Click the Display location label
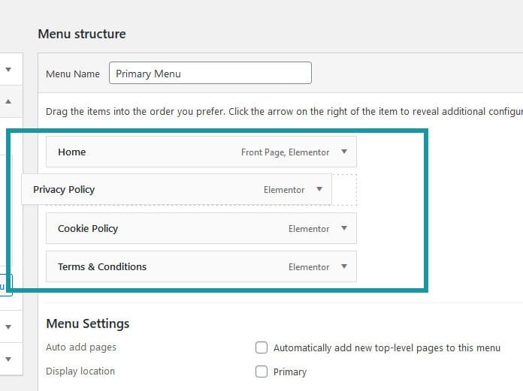523x391 pixels. [80, 371]
